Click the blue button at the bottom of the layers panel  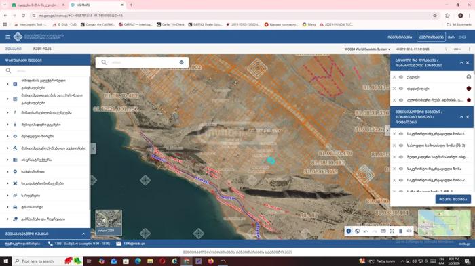(453, 199)
